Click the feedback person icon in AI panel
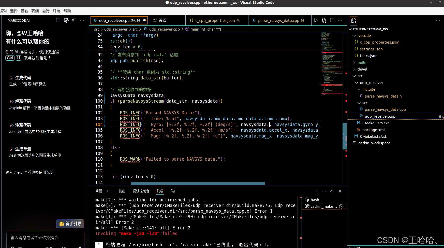444x248 pixels. click(74, 20)
